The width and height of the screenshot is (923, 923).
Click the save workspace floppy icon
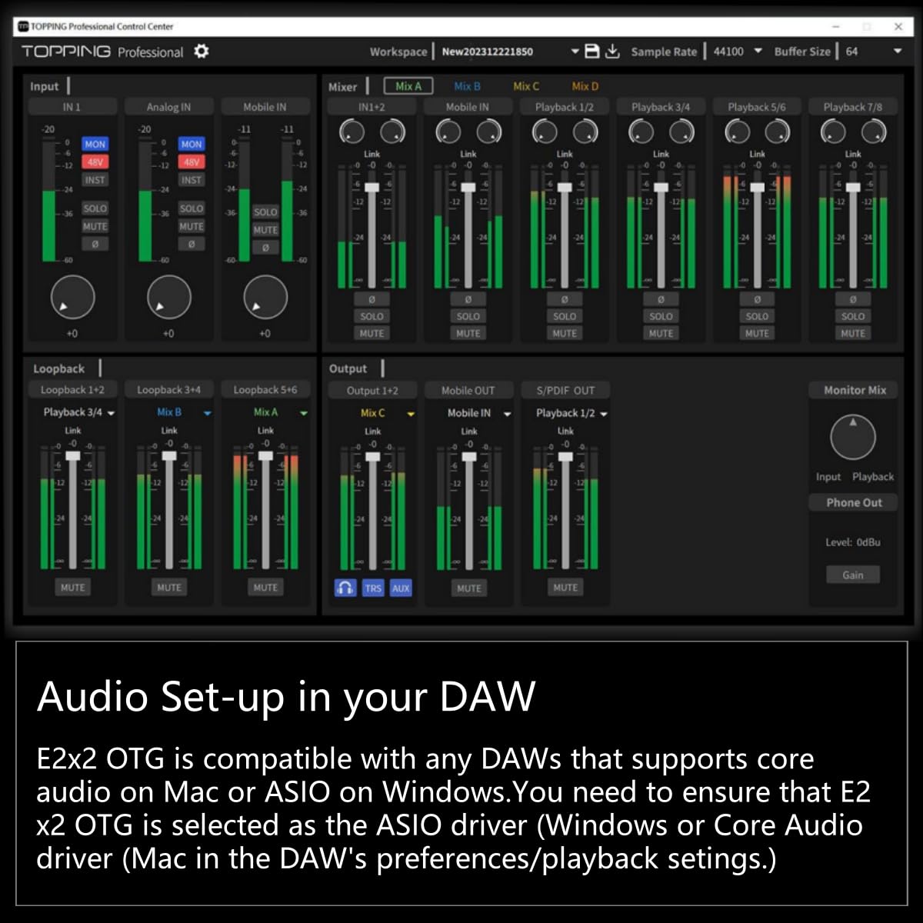(x=592, y=52)
